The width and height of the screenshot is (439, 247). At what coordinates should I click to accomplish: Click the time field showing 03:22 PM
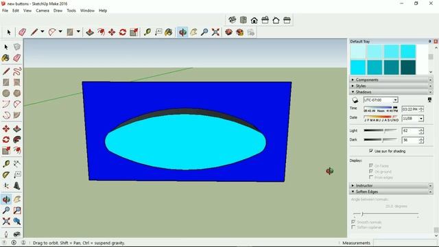pos(410,109)
